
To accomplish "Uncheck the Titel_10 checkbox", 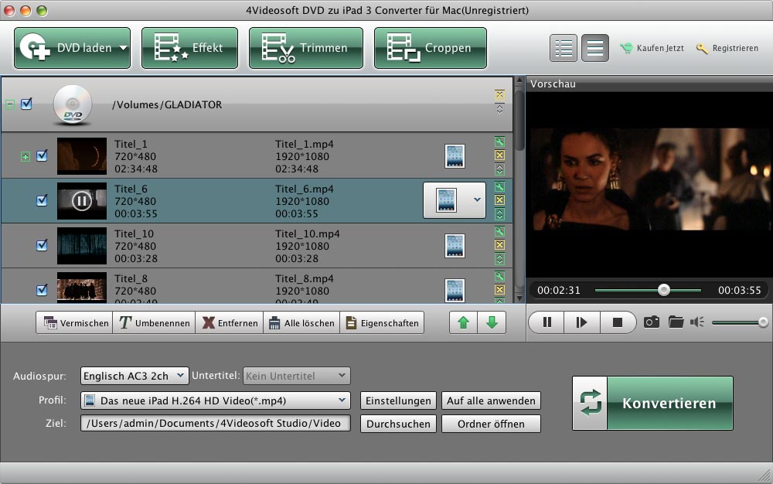I will coord(42,245).
